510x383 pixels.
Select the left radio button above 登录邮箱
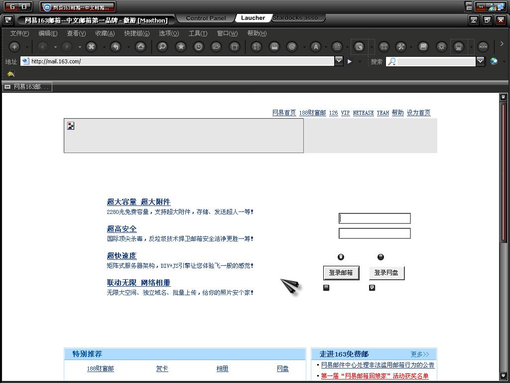[x=341, y=257]
